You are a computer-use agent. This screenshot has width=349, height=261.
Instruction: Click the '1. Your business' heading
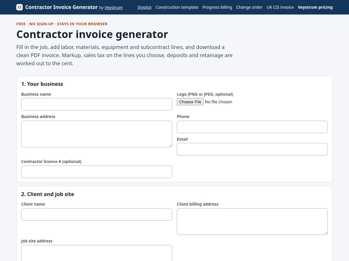pos(42,84)
